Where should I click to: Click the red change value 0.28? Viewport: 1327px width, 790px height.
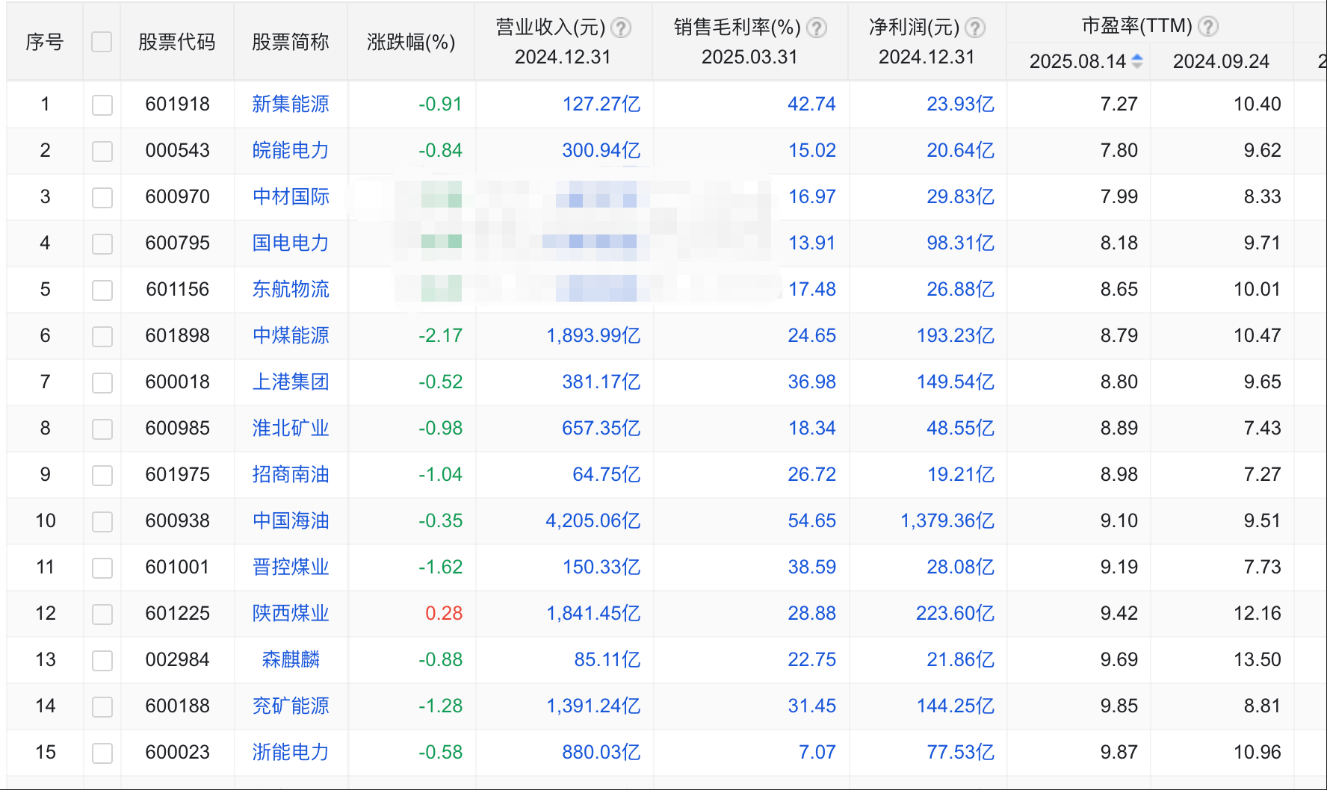(x=444, y=613)
